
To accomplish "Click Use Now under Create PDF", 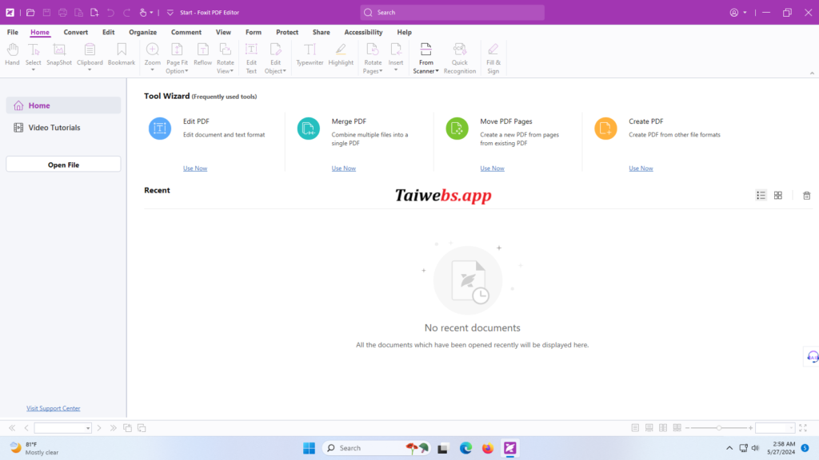I will (641, 169).
